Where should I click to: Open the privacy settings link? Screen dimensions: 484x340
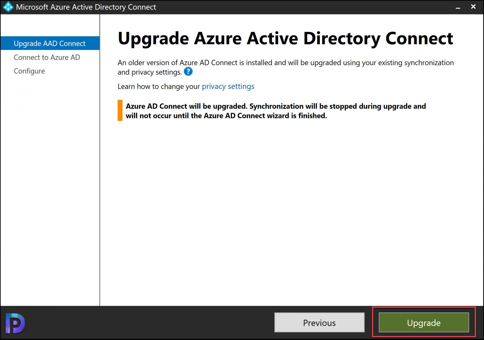228,86
